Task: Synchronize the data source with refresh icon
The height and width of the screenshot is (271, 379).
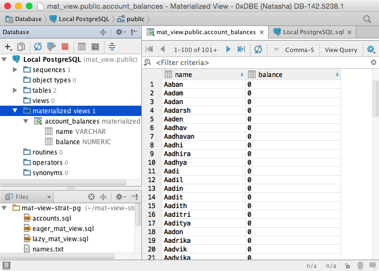Action: tap(38, 47)
